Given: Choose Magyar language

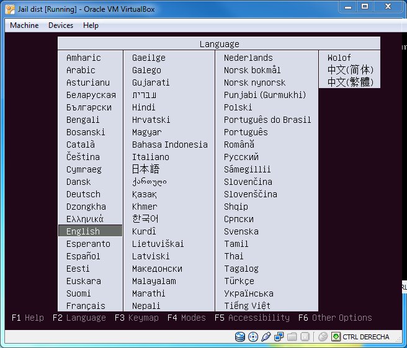Looking at the screenshot, I should click(x=146, y=132).
